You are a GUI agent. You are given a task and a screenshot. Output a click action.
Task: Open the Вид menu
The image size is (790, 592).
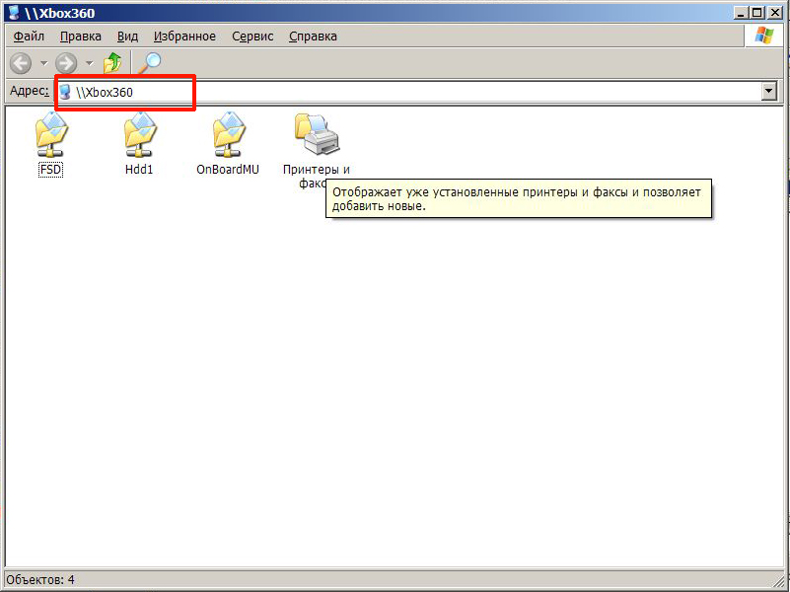pyautogui.click(x=127, y=37)
